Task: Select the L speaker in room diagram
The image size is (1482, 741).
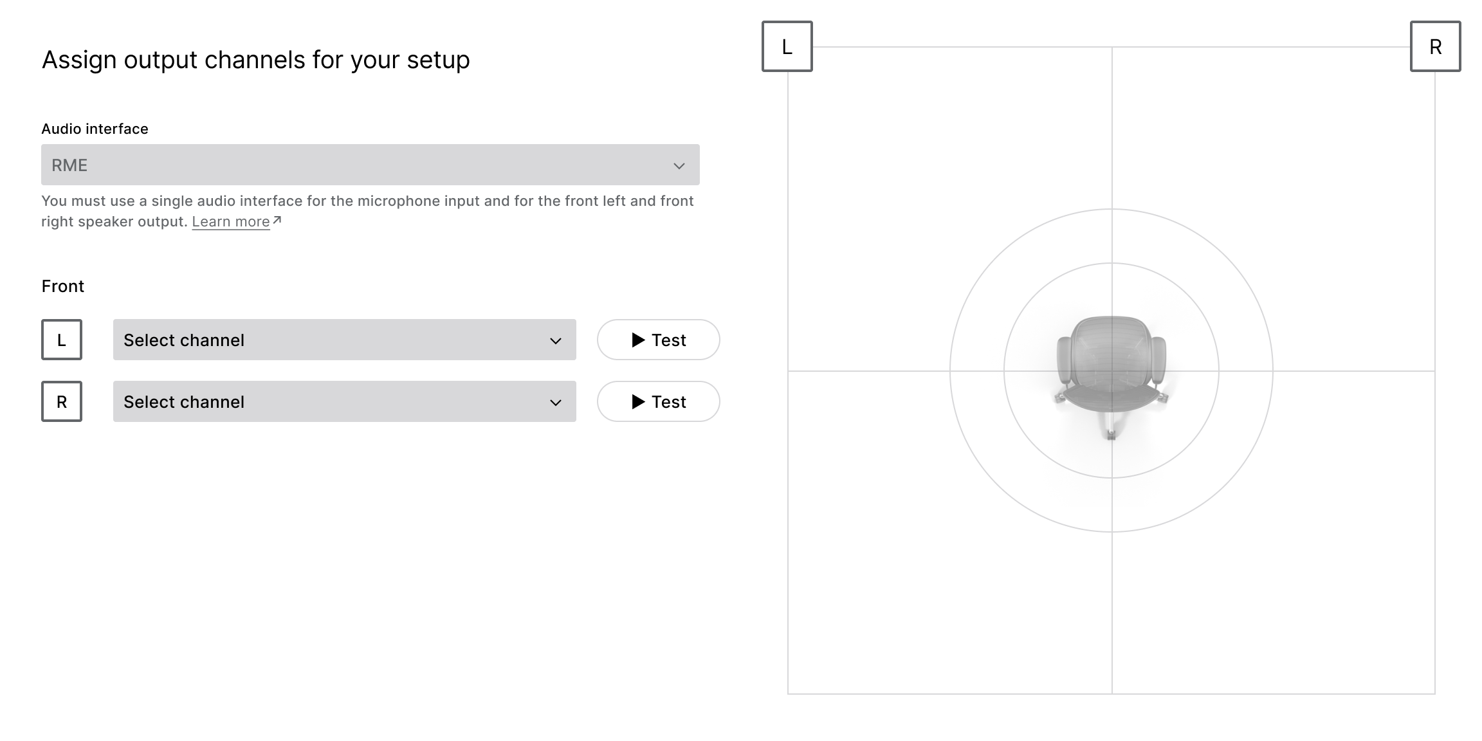Action: click(787, 46)
